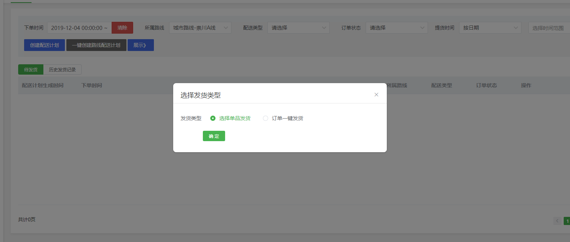The width and height of the screenshot is (570, 242).
Task: Focus the 选择时间范围 input field
Action: 549,28
